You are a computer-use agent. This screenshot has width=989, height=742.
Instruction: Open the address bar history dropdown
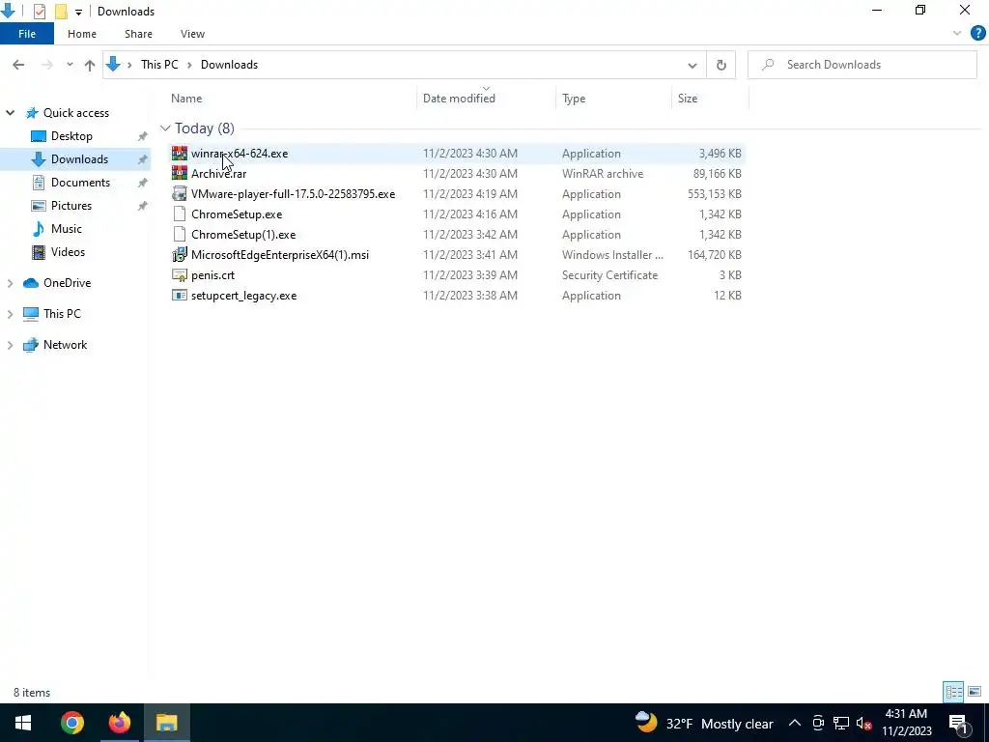692,65
